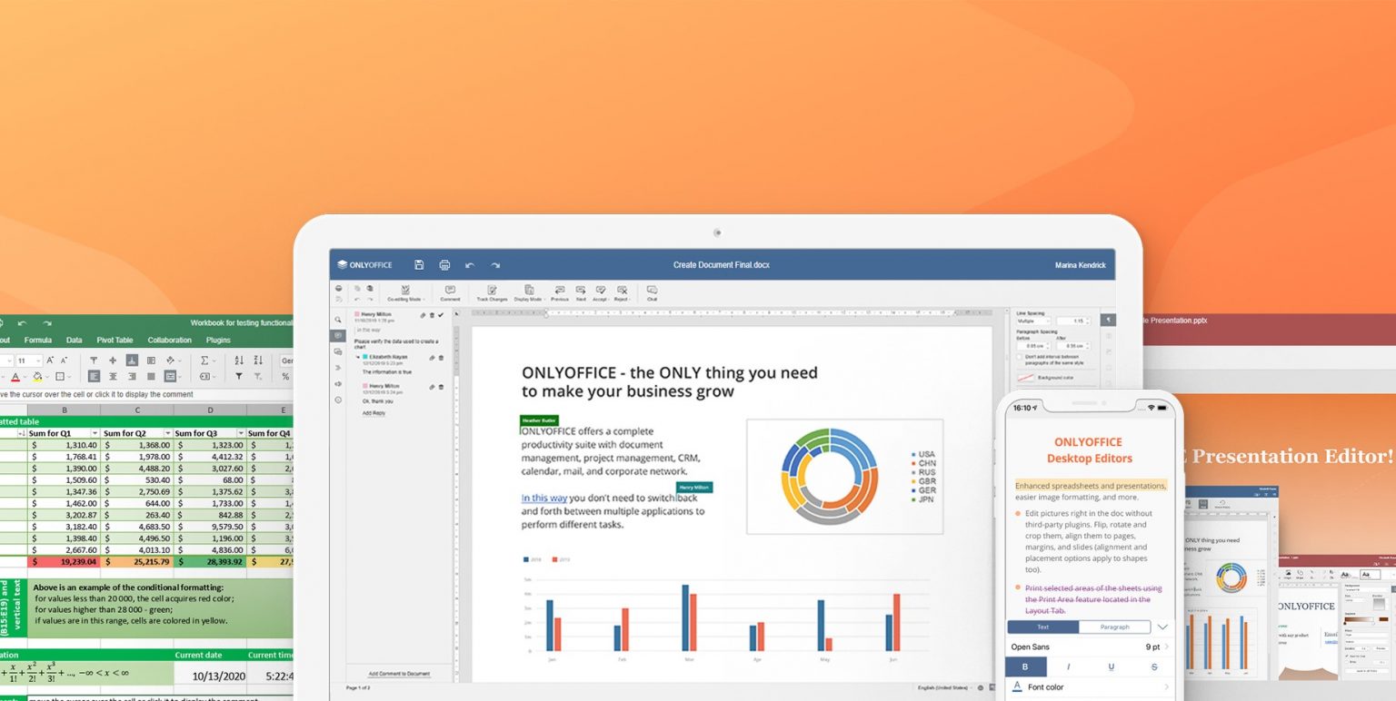Toggle Underline formatting on the phone editor
Screen dimensions: 1396x701
pyautogui.click(x=1112, y=667)
